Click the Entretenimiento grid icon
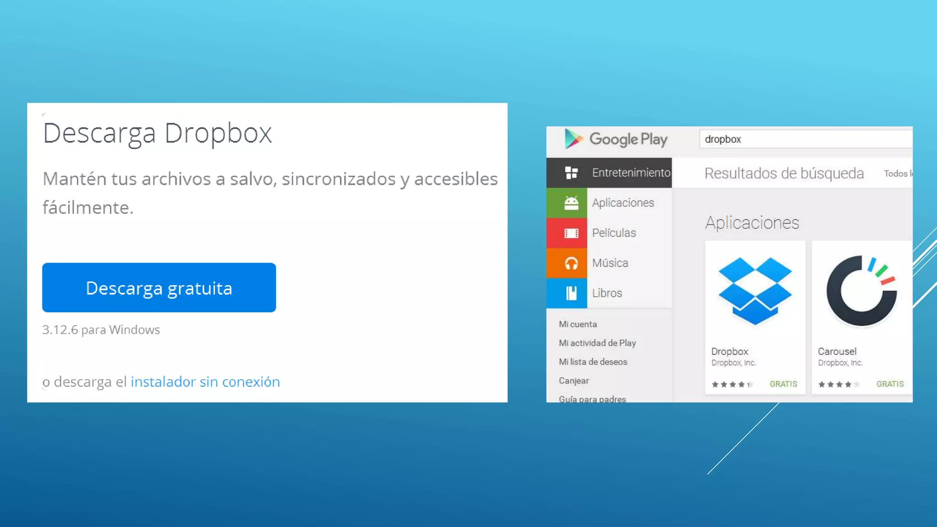The height and width of the screenshot is (527, 937). point(571,173)
